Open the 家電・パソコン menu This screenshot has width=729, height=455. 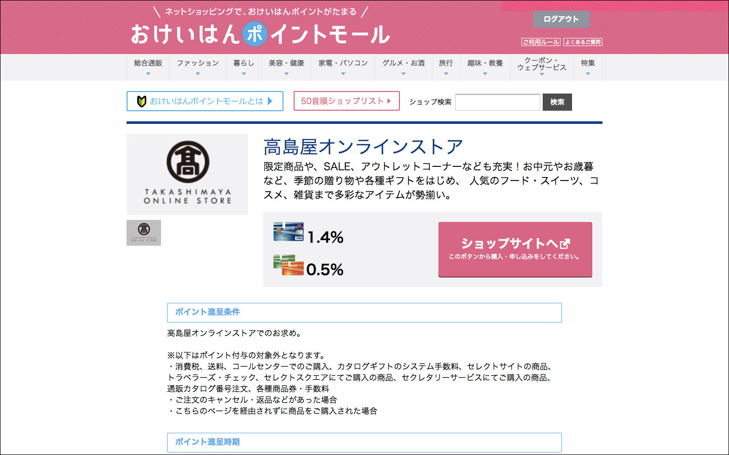(x=343, y=67)
